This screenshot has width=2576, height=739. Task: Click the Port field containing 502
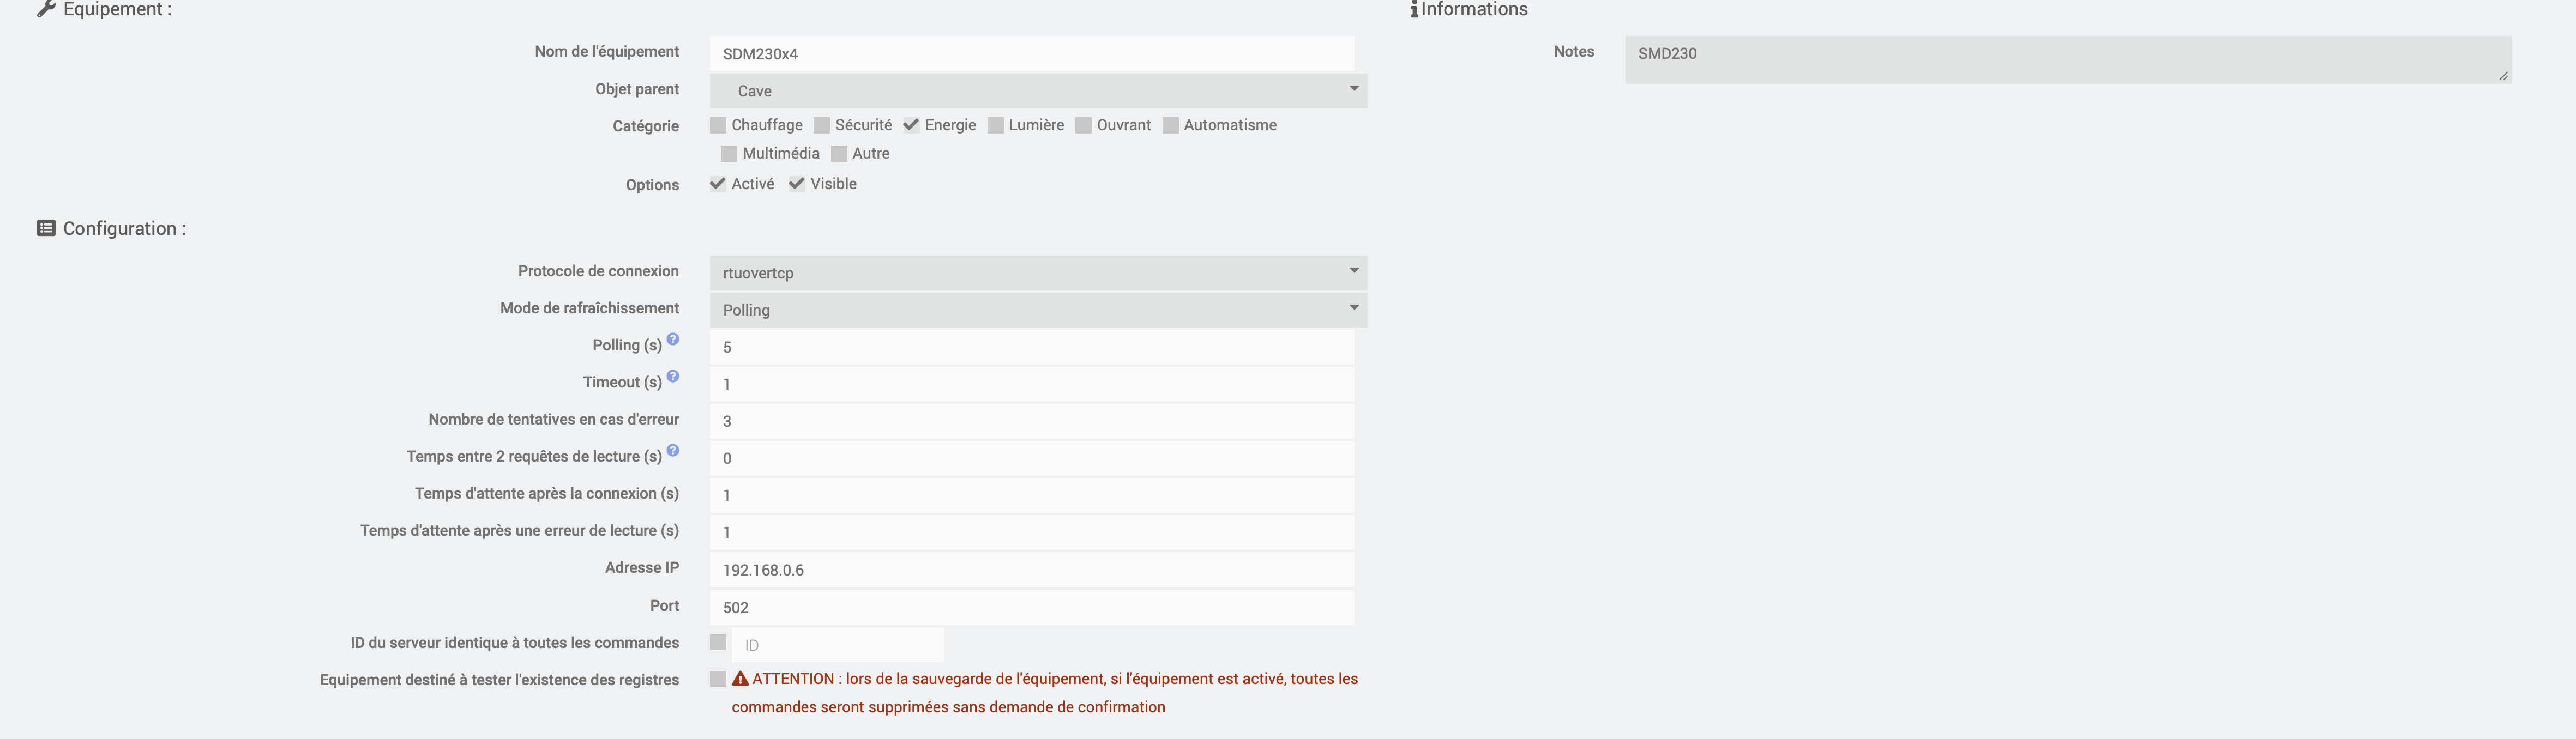click(1031, 608)
